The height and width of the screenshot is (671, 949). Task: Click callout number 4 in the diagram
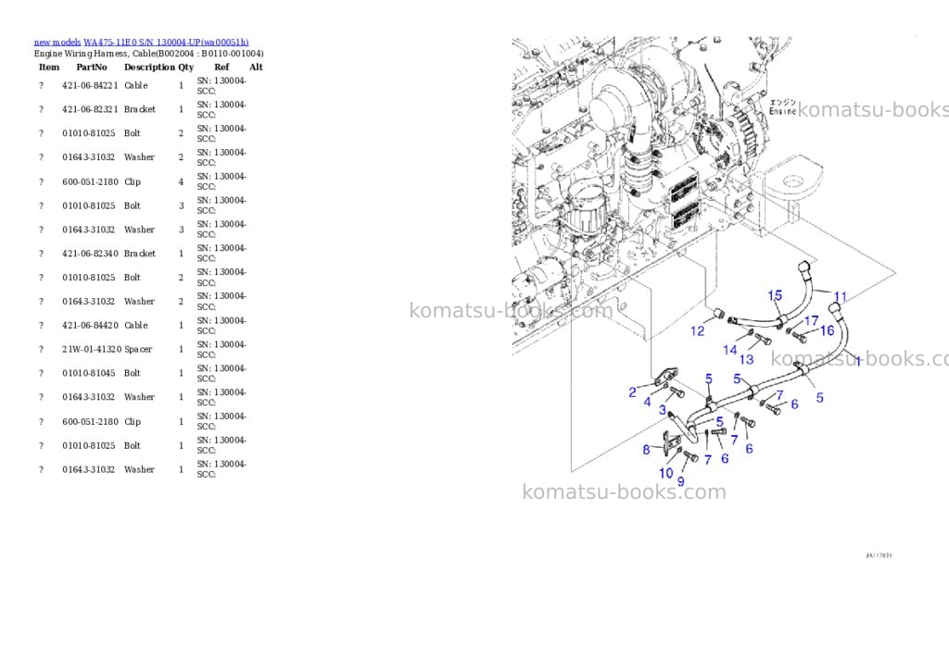(x=648, y=402)
